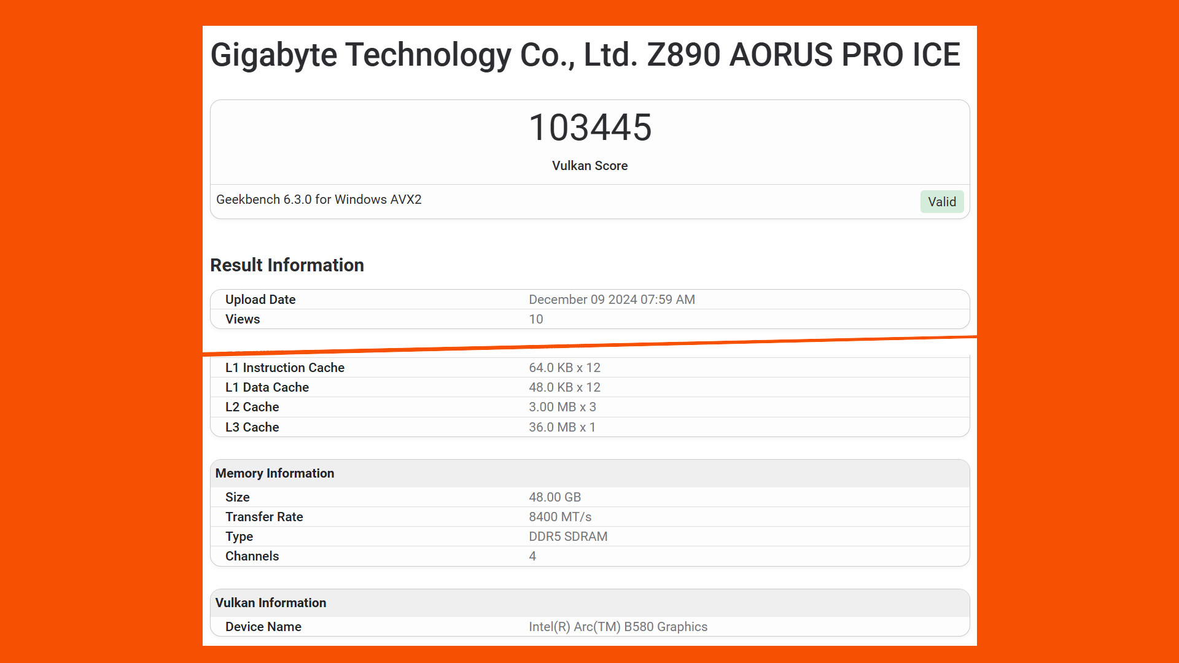
Task: Click the Result Information heading
Action: coord(287,265)
